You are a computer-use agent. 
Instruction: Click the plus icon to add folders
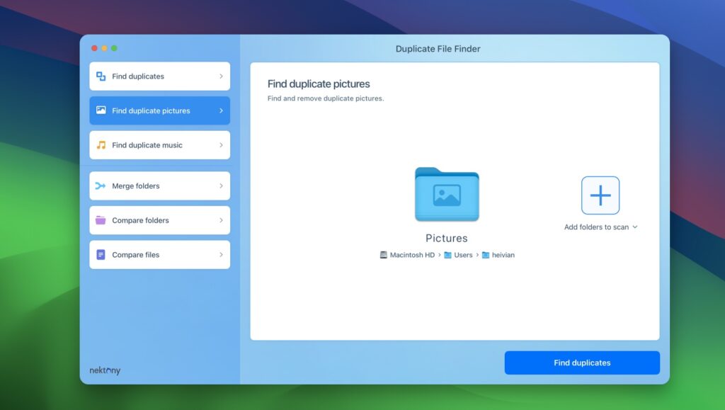click(600, 195)
